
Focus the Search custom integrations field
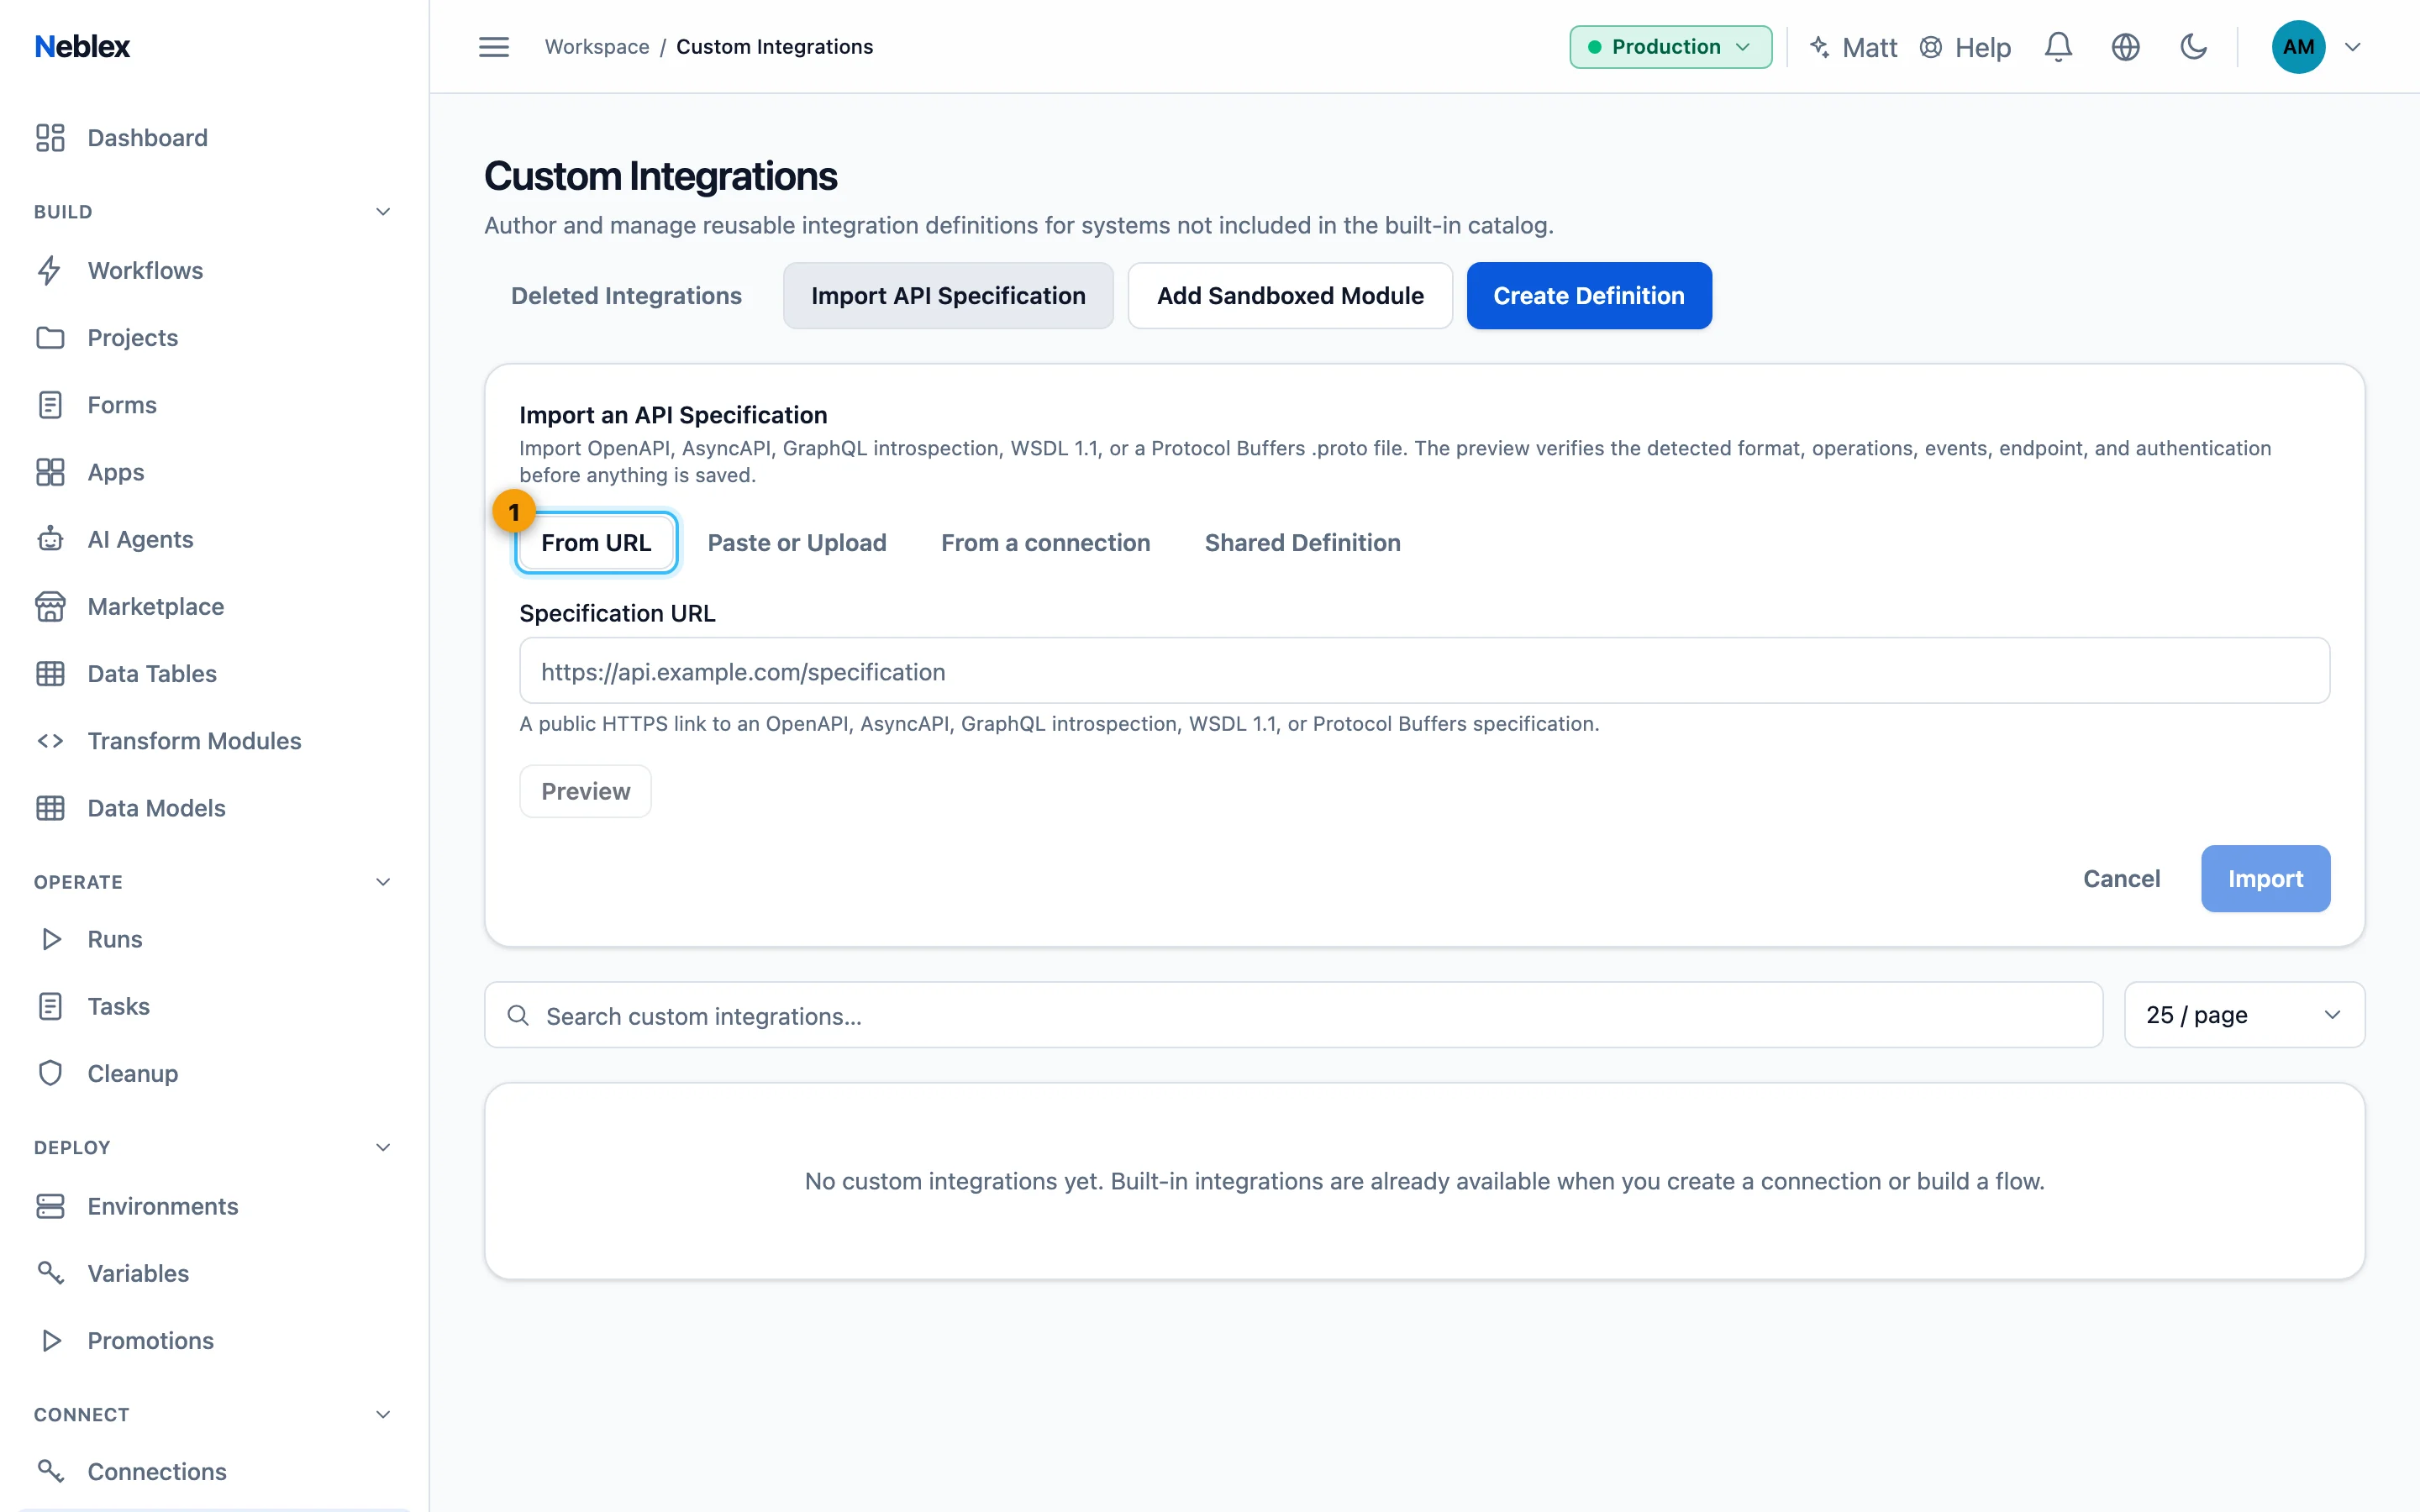pyautogui.click(x=1293, y=1015)
